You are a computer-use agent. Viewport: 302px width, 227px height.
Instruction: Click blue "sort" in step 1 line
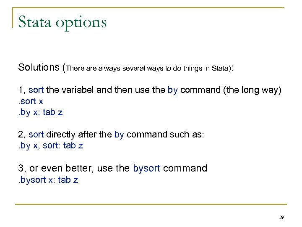coord(36,90)
